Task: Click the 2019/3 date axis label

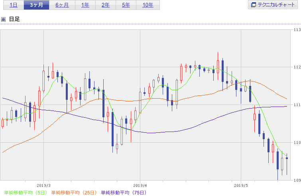Action: [43, 186]
